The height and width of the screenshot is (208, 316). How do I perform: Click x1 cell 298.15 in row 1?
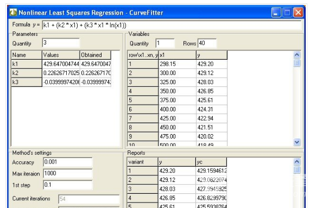(178, 64)
